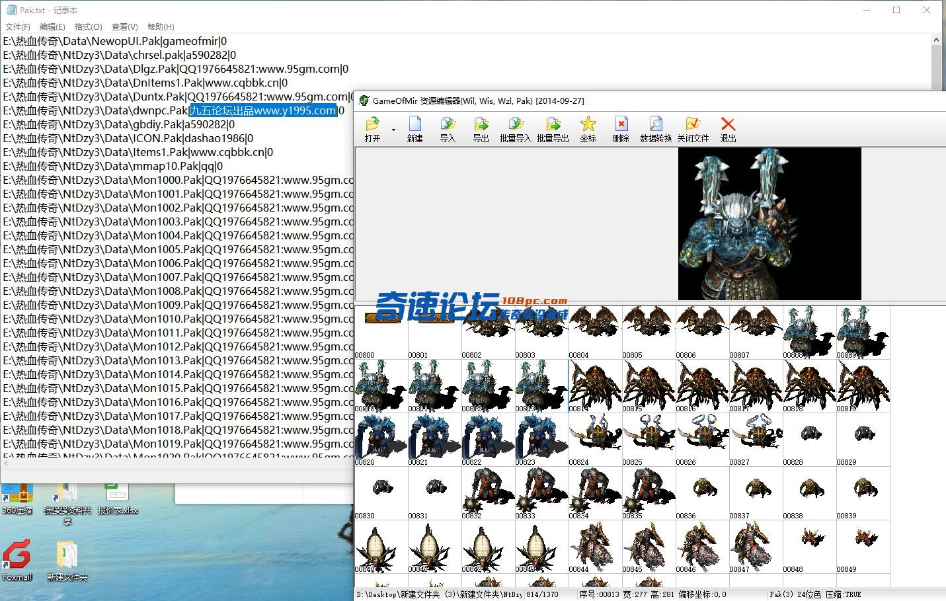Click the 删除 (Delete) toolbar icon
This screenshot has height=601, width=946.
click(621, 129)
